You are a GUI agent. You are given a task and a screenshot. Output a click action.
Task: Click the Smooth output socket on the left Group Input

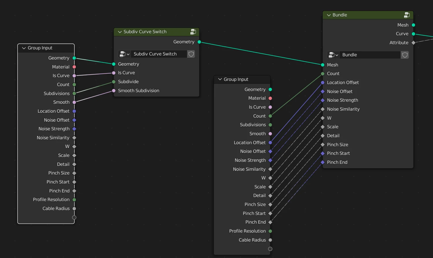click(x=74, y=102)
